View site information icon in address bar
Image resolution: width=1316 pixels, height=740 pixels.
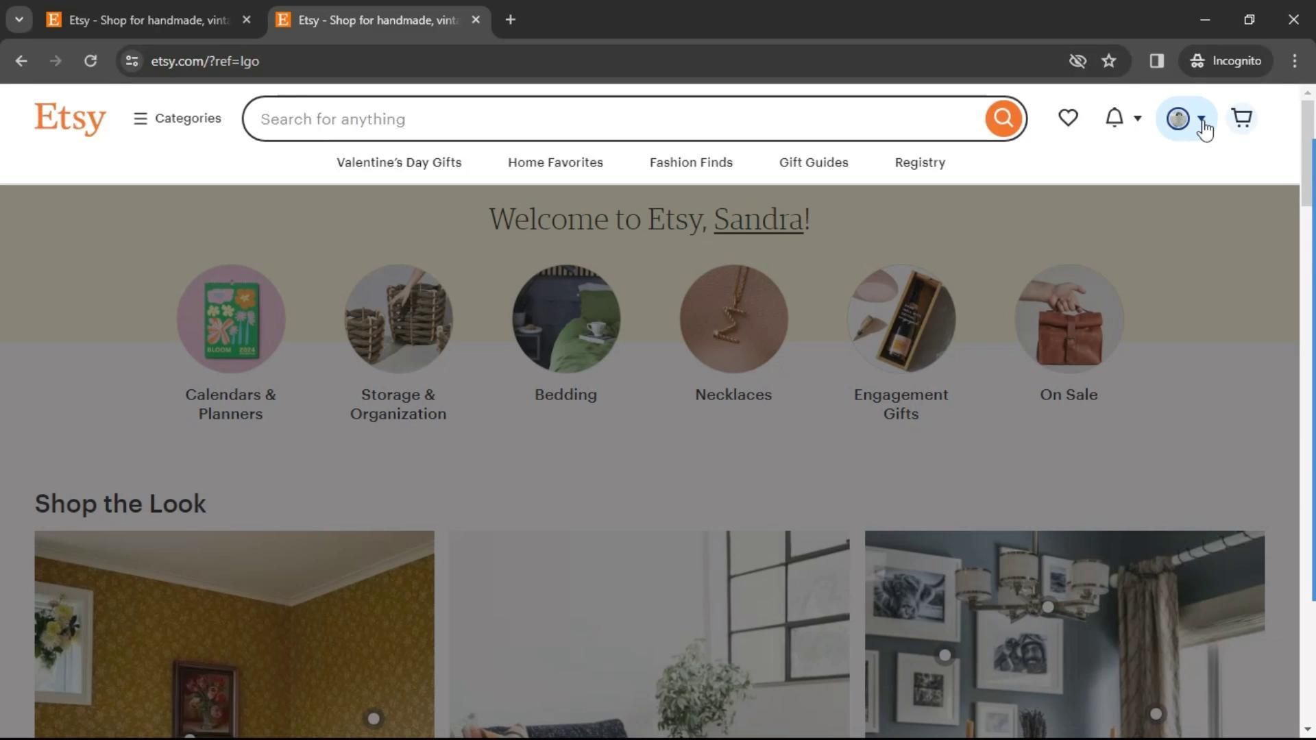pos(132,61)
